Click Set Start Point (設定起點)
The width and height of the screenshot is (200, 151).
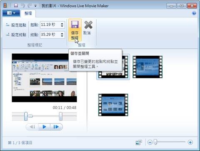point(16,25)
